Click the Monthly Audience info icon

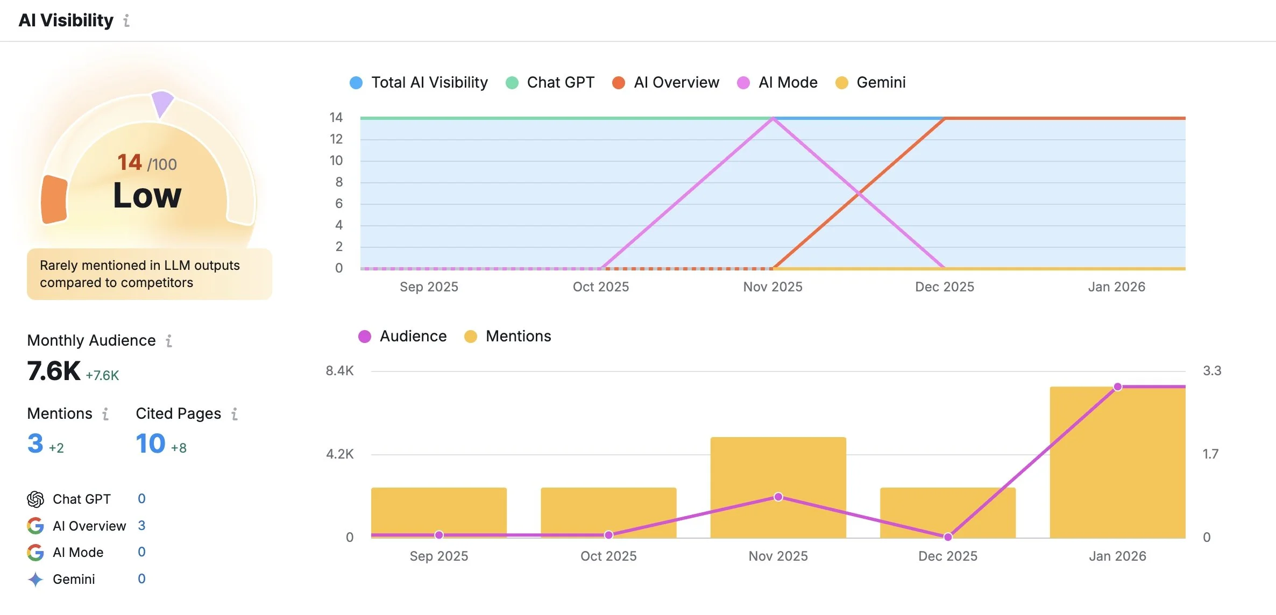pyautogui.click(x=169, y=341)
